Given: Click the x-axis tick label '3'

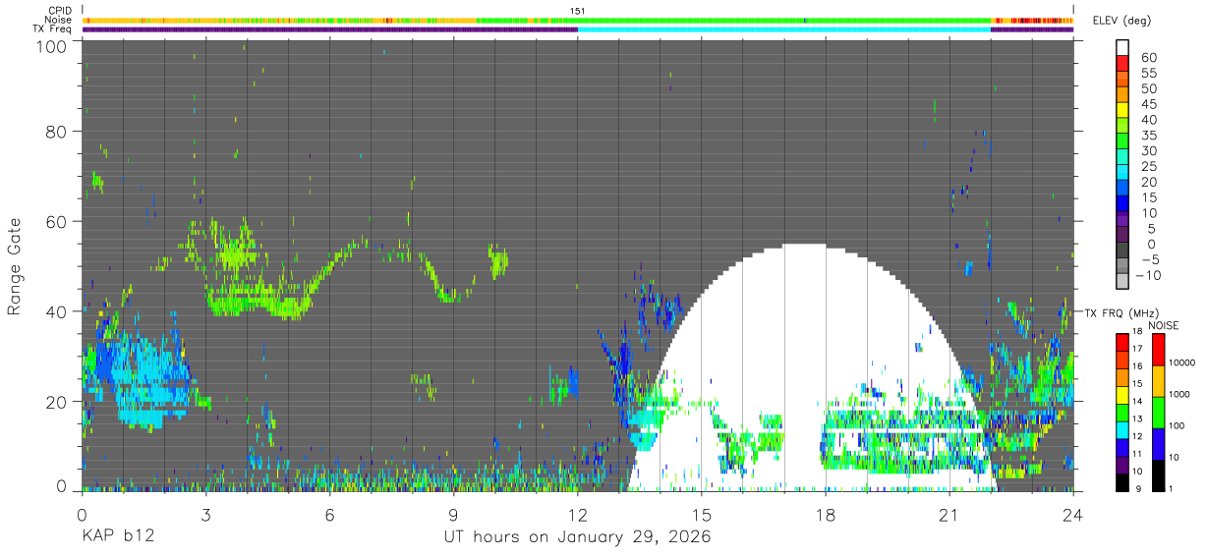Looking at the screenshot, I should pyautogui.click(x=205, y=515).
